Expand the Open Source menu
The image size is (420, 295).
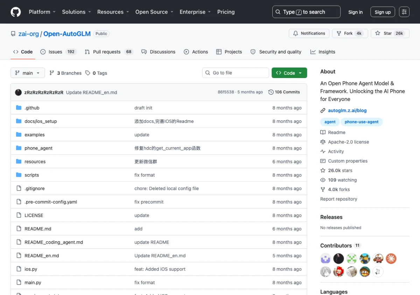coord(154,12)
